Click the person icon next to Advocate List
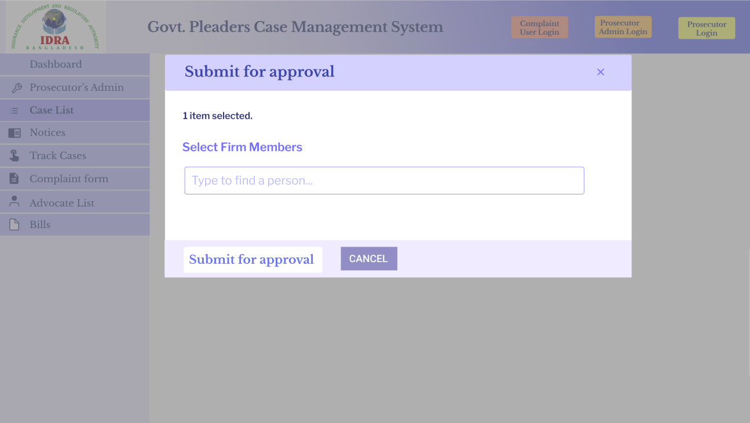The width and height of the screenshot is (750, 423). (14, 202)
